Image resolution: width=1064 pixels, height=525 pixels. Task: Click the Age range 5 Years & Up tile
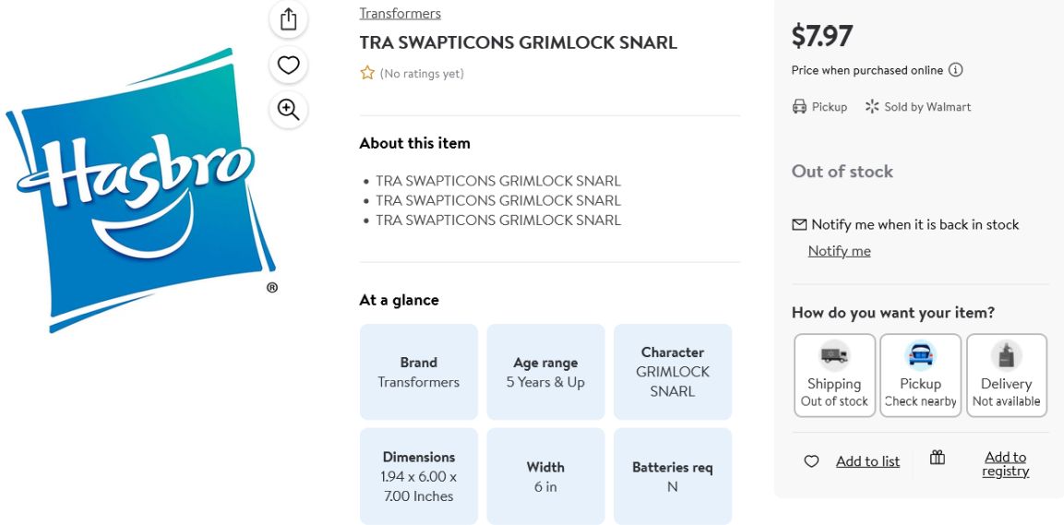545,372
